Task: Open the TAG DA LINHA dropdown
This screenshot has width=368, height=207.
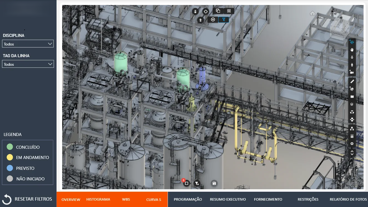Action: 28,64
